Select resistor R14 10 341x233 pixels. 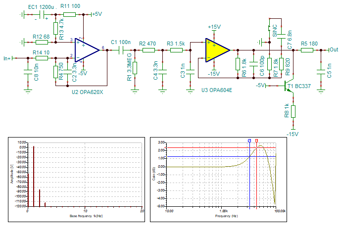pos(42,58)
